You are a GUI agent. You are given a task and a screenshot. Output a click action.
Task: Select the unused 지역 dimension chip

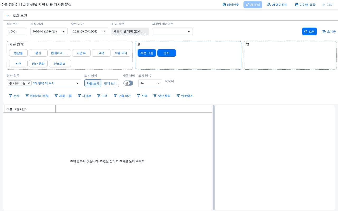pos(18,64)
